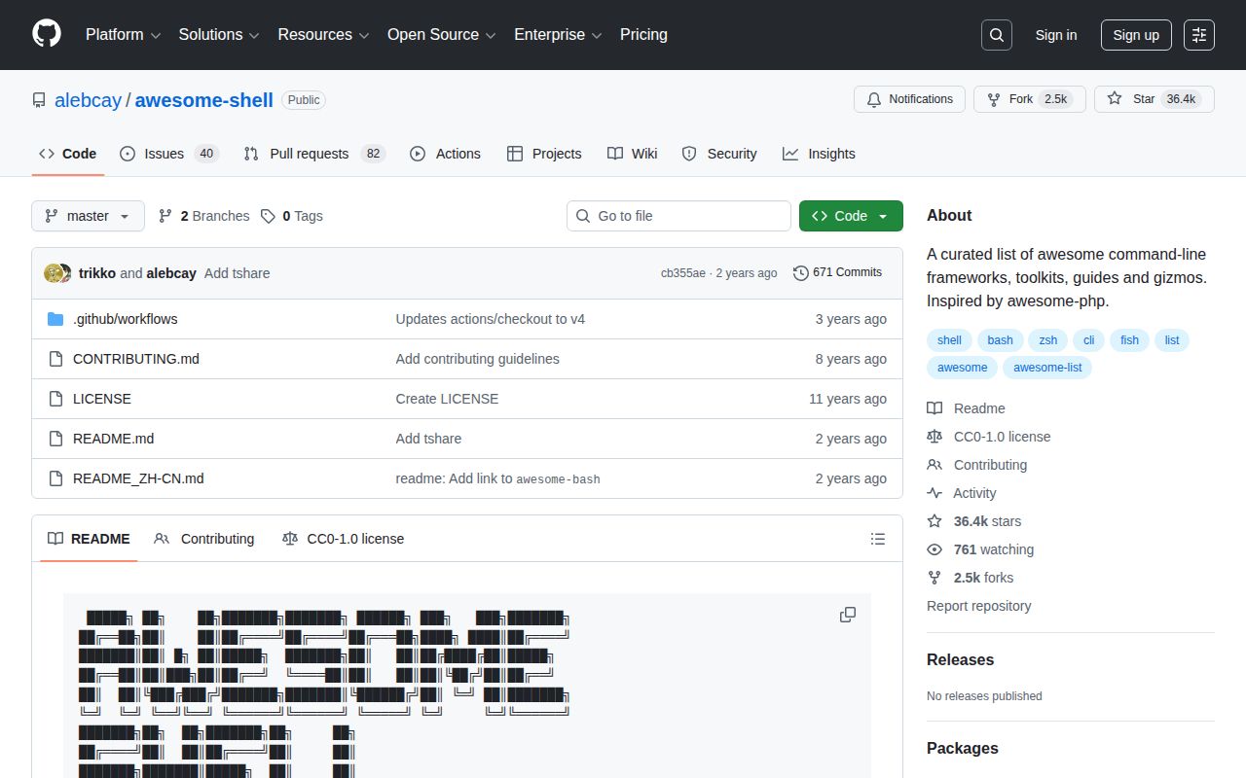
Task: Click the README.md file icon
Action: 55,439
